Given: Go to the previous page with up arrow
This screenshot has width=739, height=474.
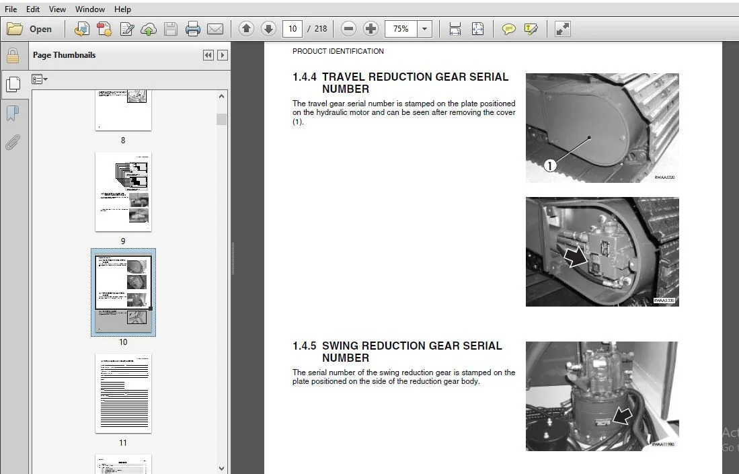Looking at the screenshot, I should (246, 29).
